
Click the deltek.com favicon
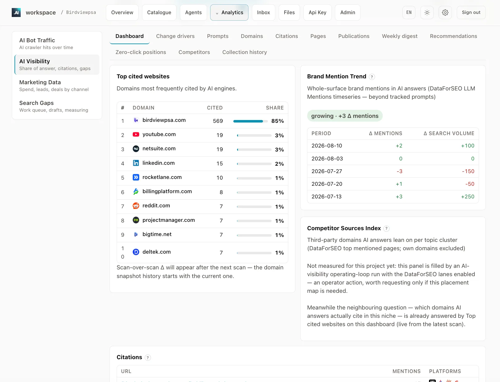pyautogui.click(x=136, y=252)
